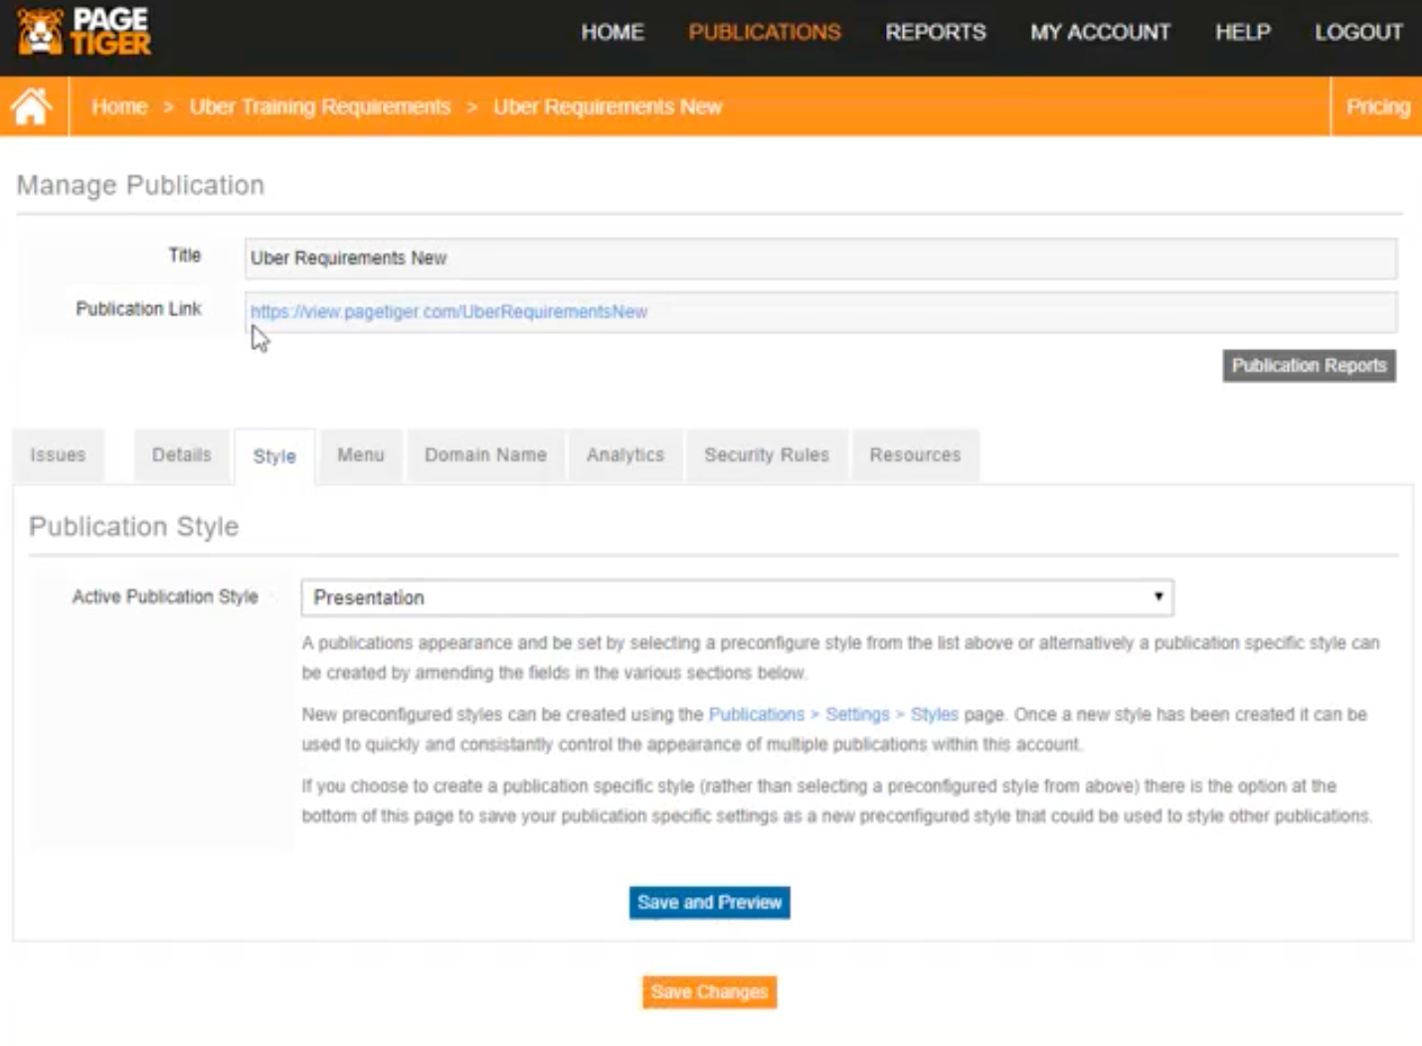Open the Analytics tab

pyautogui.click(x=625, y=455)
